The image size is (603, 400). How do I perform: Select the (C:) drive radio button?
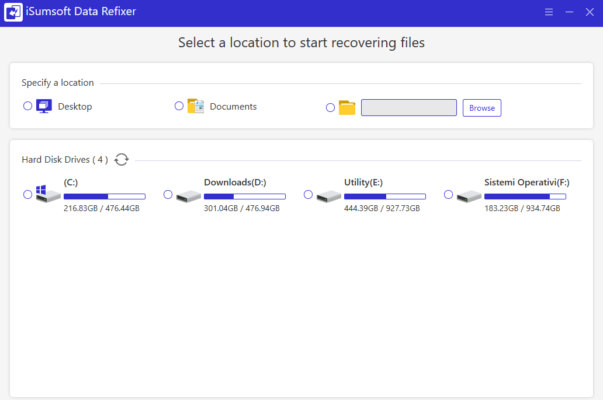(x=27, y=195)
